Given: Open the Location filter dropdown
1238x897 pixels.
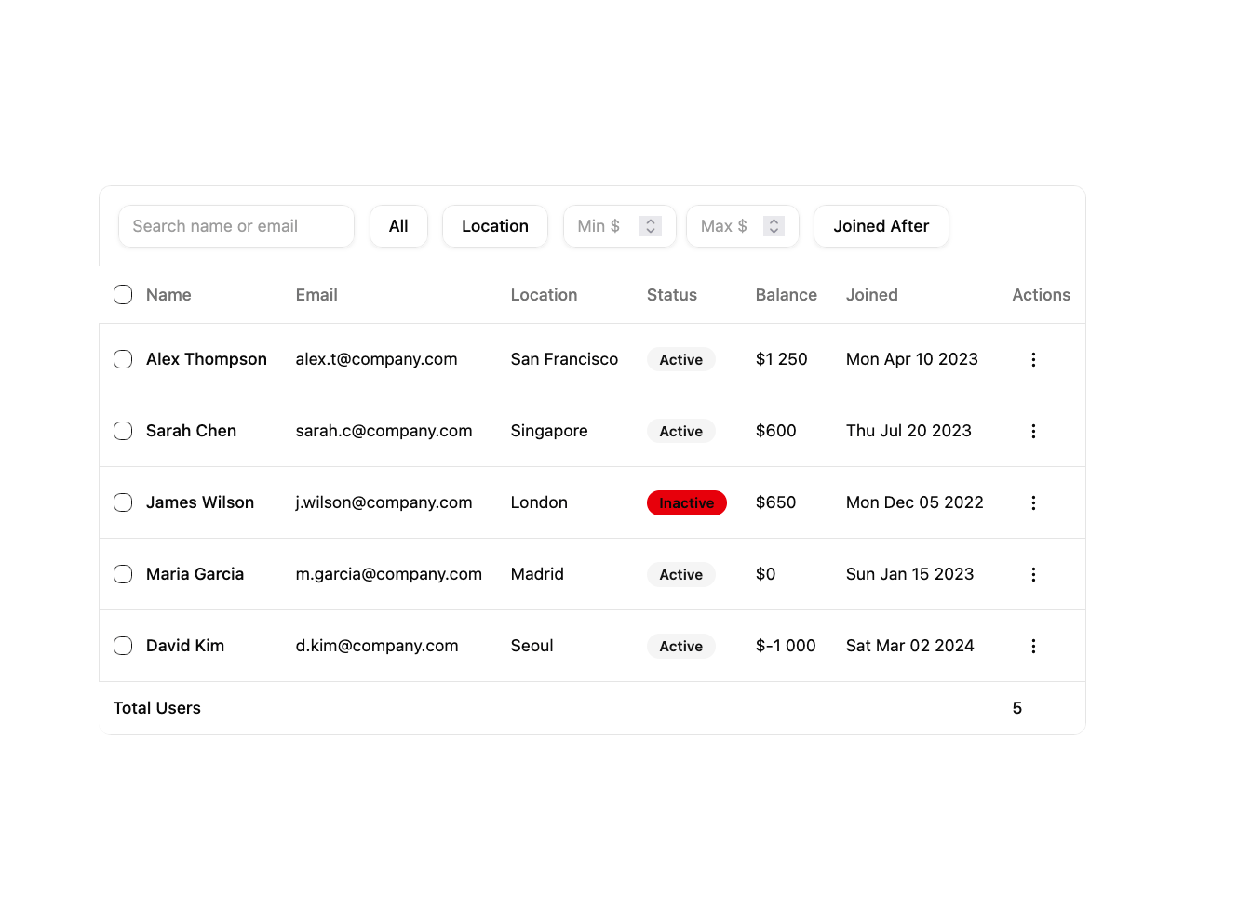Looking at the screenshot, I should pyautogui.click(x=495, y=226).
